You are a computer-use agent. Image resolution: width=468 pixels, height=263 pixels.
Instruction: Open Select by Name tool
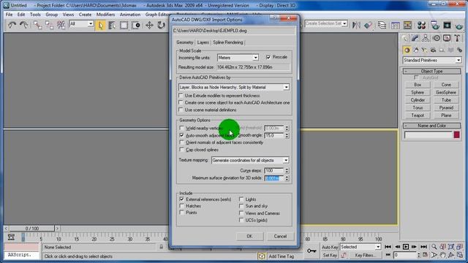pos(112,26)
